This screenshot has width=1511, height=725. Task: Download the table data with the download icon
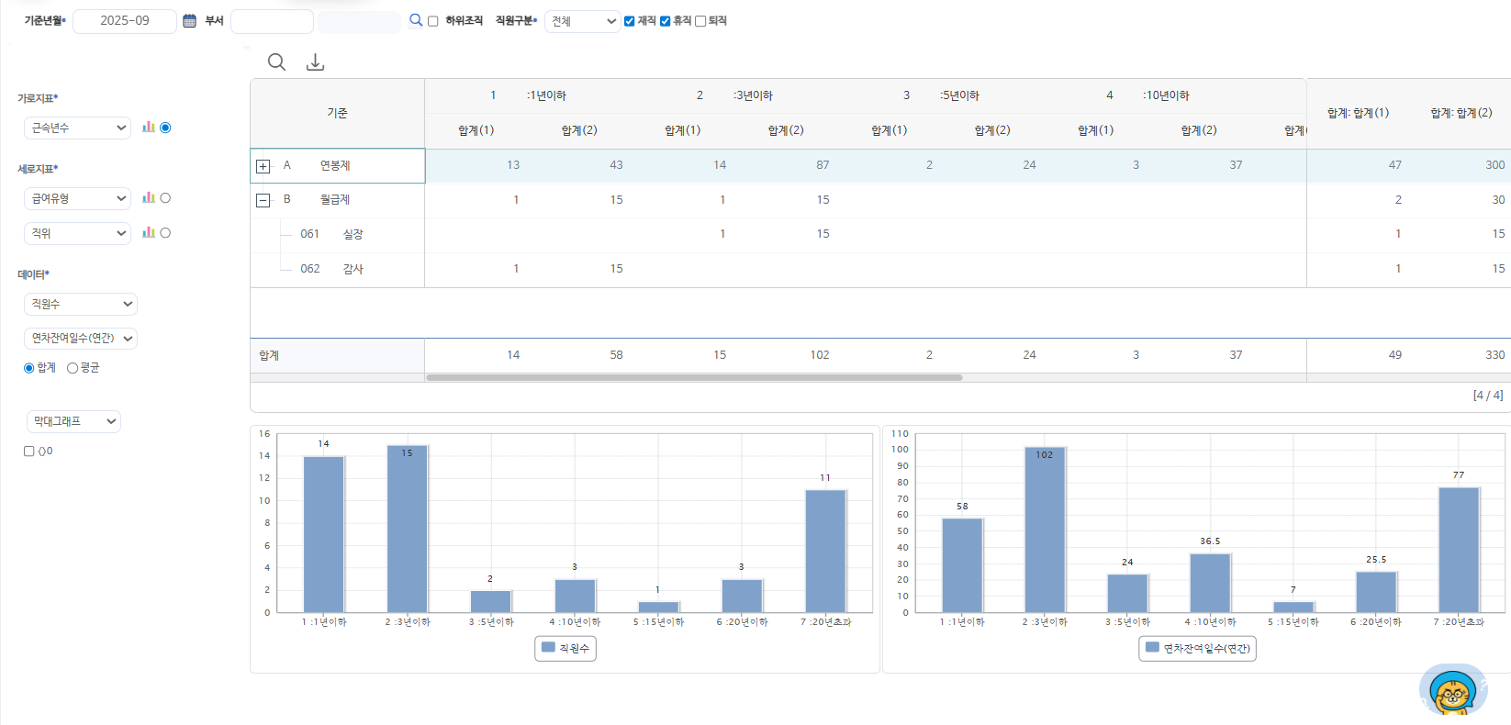tap(315, 61)
